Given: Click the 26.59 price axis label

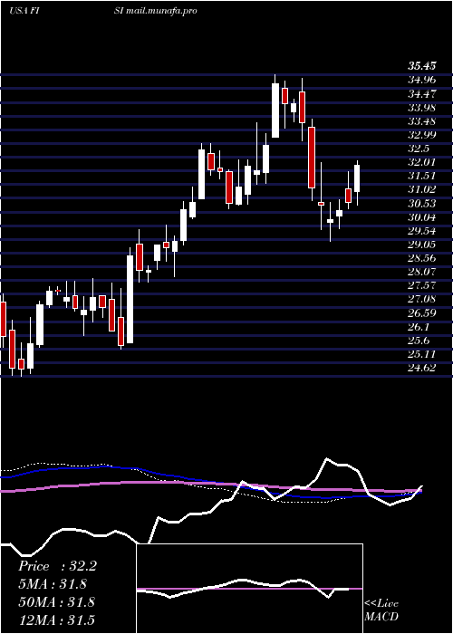Looking at the screenshot, I should pyautogui.click(x=422, y=313).
